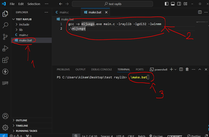Click Go Live in status bar
209x137 pixels.
[155, 136]
